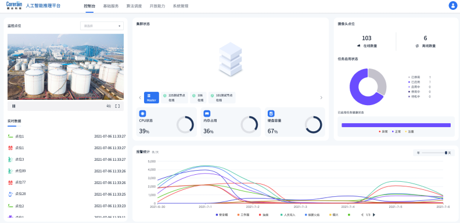Open the 监控点位 selection dropdown
Image resolution: width=460 pixels, height=223 pixels.
coord(102,26)
